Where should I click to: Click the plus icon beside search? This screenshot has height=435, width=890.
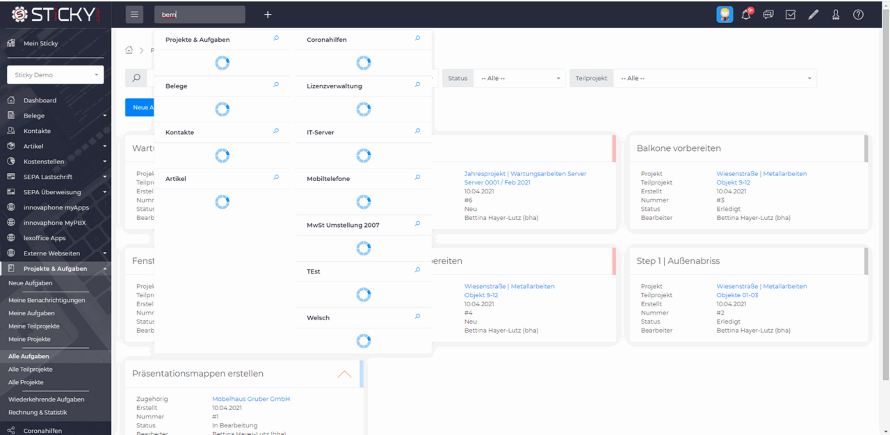point(267,15)
